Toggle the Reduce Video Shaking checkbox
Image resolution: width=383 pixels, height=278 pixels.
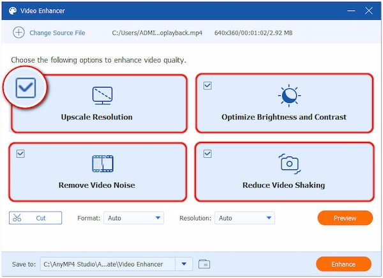[207, 154]
